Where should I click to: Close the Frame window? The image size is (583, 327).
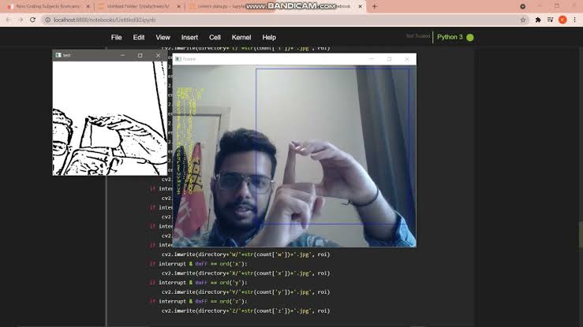(407, 58)
